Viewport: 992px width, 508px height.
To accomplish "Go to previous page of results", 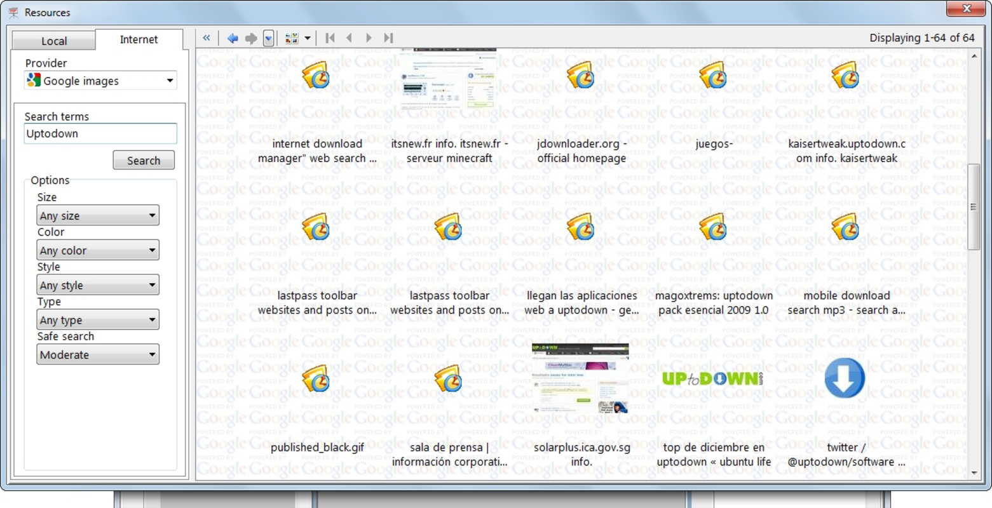I will click(x=349, y=38).
